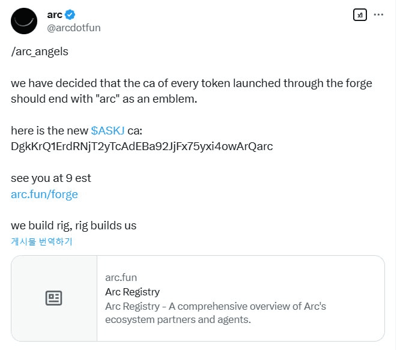Click the /arc_angels text line
The image size is (397, 350).
(40, 52)
